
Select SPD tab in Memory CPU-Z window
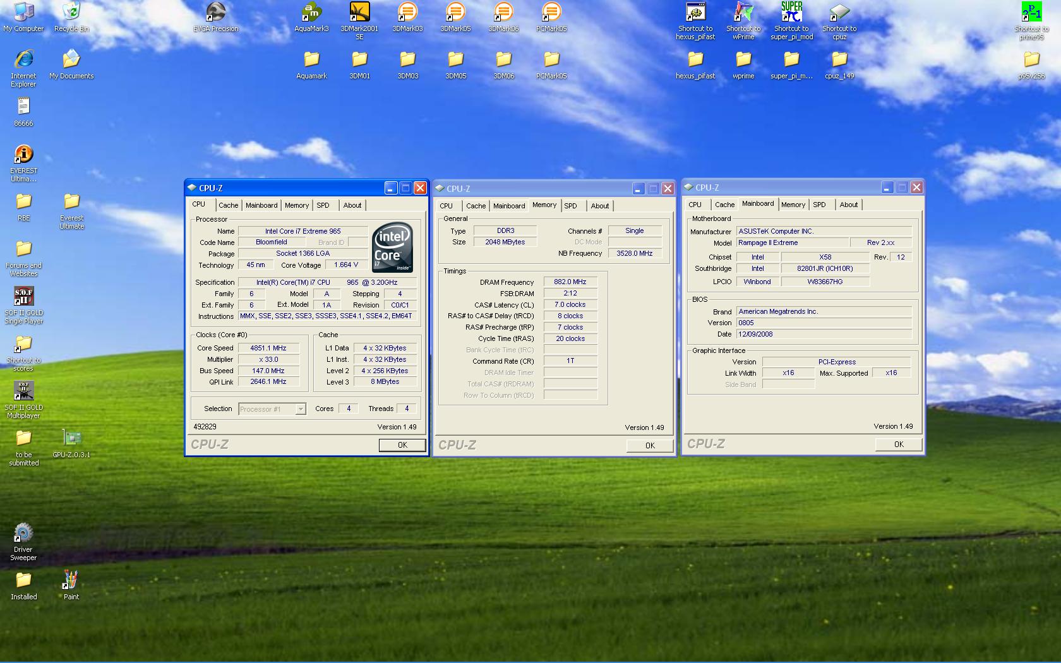[x=570, y=206]
